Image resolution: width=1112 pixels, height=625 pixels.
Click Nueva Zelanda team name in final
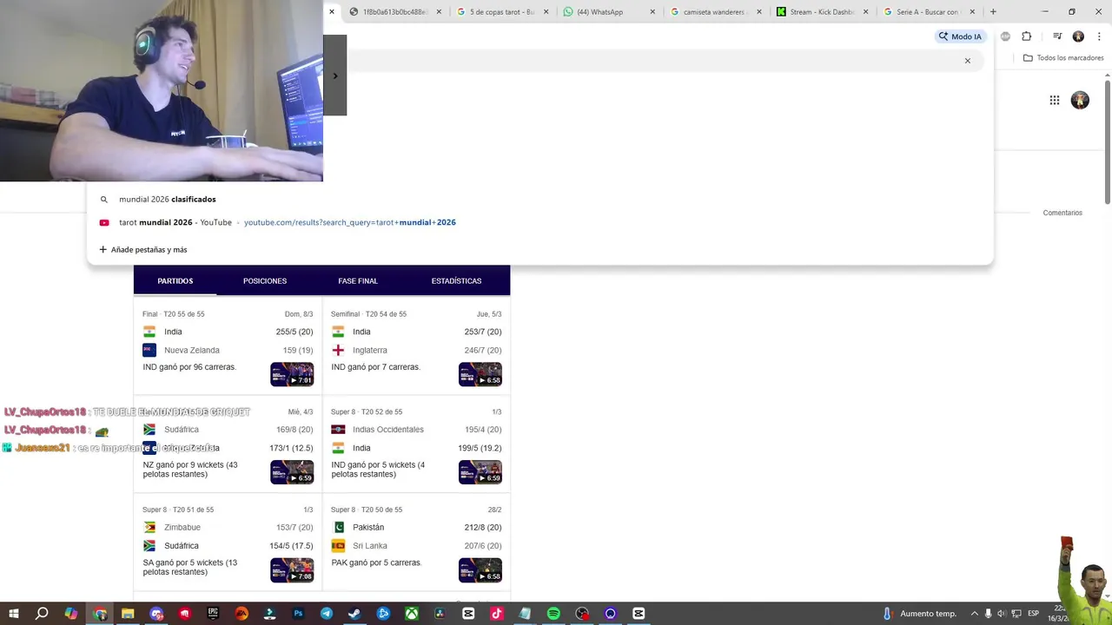pyautogui.click(x=192, y=351)
